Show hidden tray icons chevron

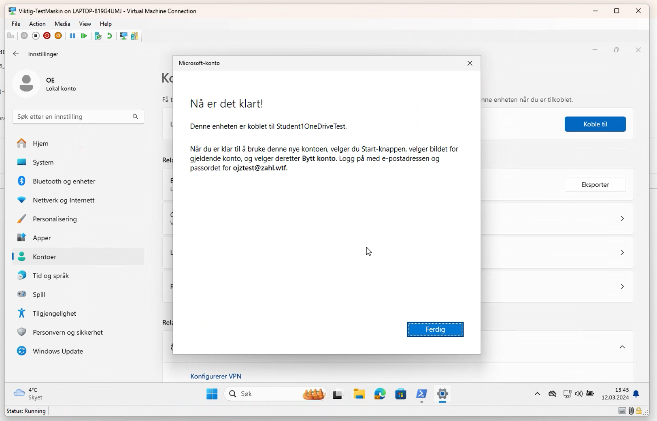[537, 394]
